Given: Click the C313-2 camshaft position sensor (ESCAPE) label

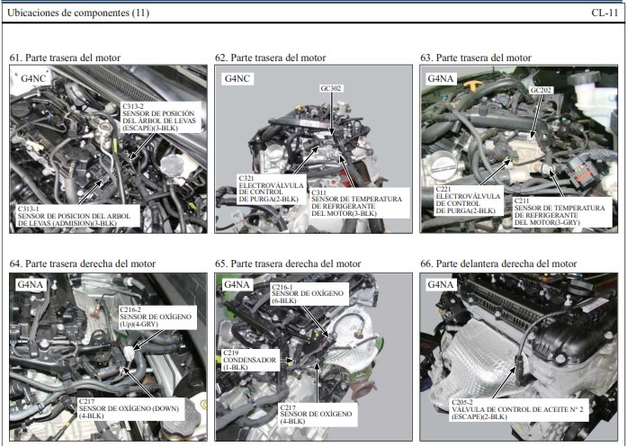Looking at the screenshot, I should click(x=161, y=117).
